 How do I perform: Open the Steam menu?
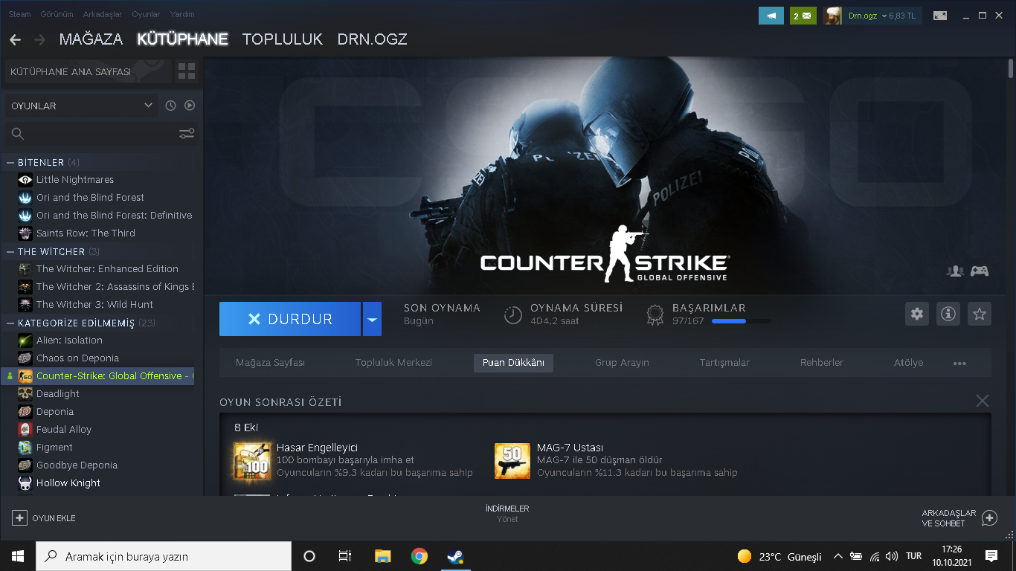(20, 14)
